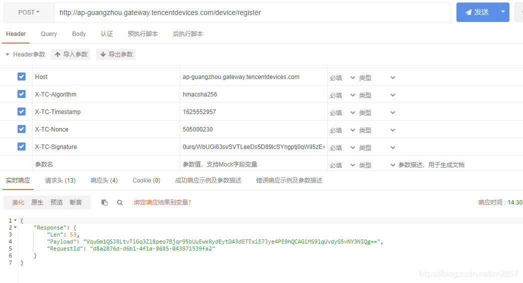Click the 导出参数 button
Image resolution: width=523 pixels, height=283 pixels.
(116, 54)
